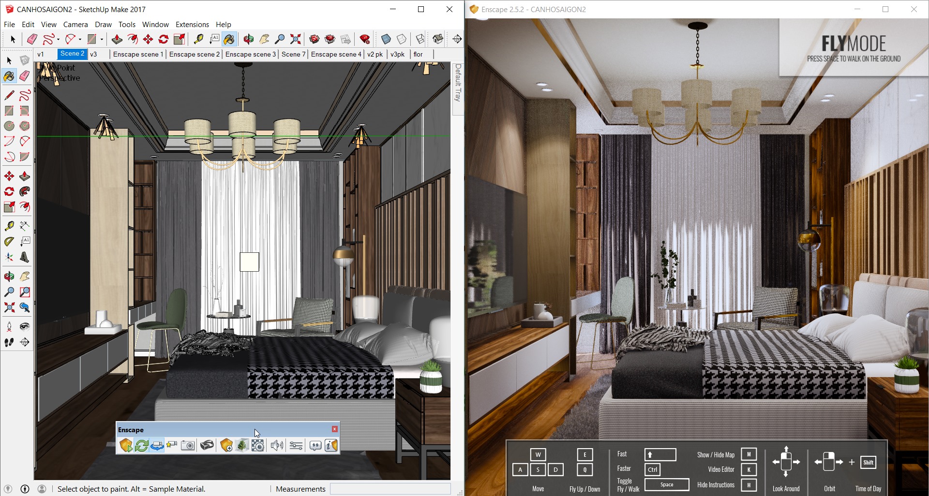Toggle Enscape Synchronize Views camera button
This screenshot has width=929, height=496.
point(157,445)
